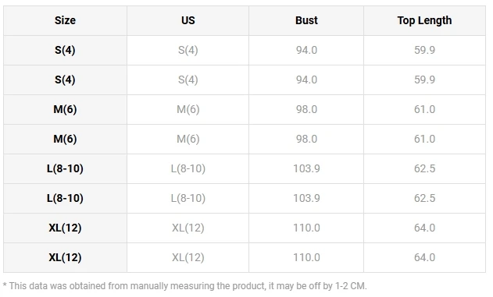
Task: Click 61.0 top length in lower M(6) row
Action: pyautogui.click(x=424, y=139)
